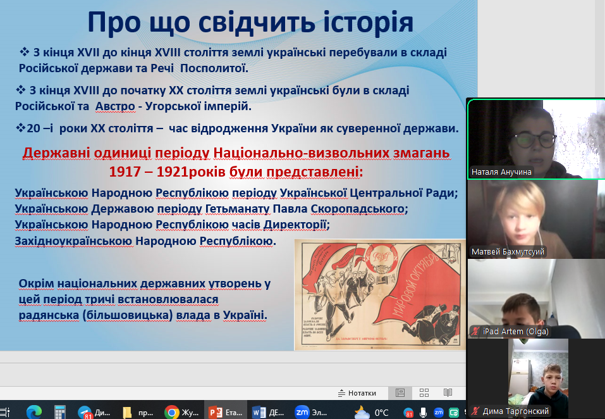Open Calculator from the taskbar

[60, 413]
